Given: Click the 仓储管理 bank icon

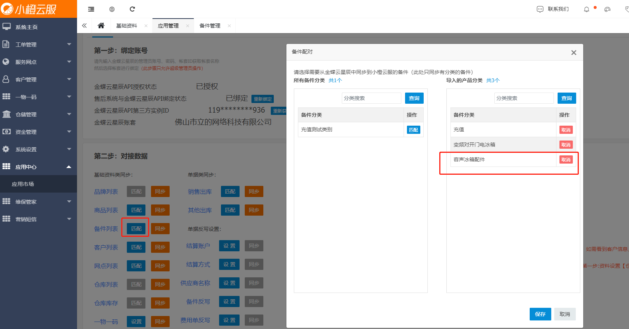Looking at the screenshot, I should pyautogui.click(x=6, y=114).
